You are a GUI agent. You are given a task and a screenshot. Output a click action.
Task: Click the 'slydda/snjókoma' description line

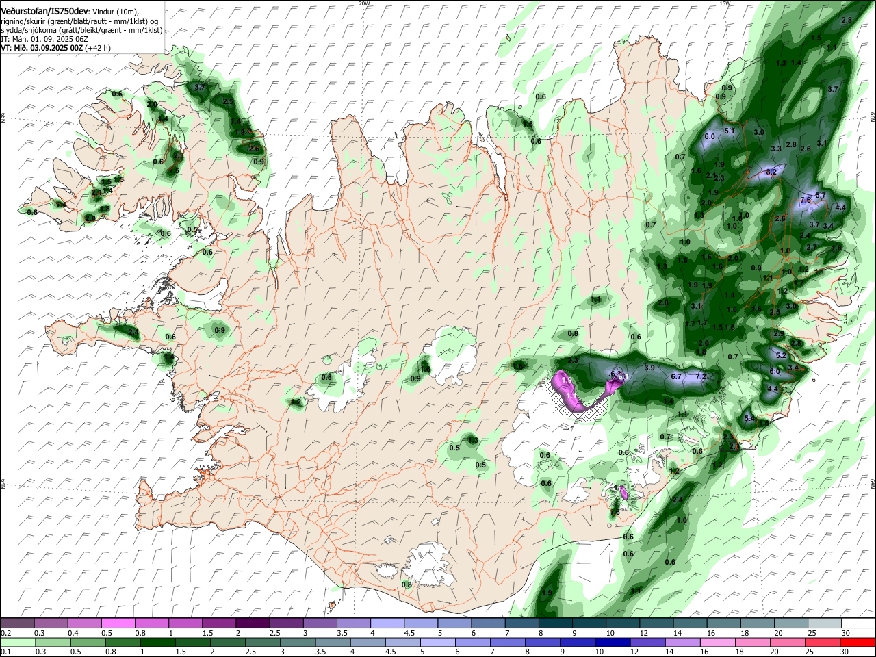tap(81, 31)
